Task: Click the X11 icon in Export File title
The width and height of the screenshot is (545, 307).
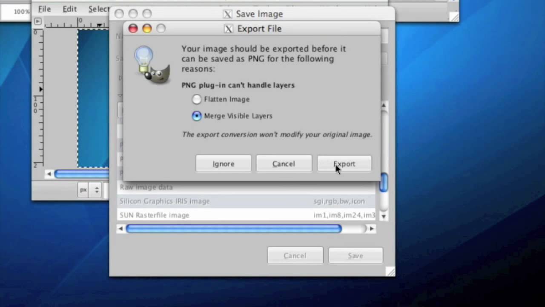Action: pyautogui.click(x=229, y=29)
